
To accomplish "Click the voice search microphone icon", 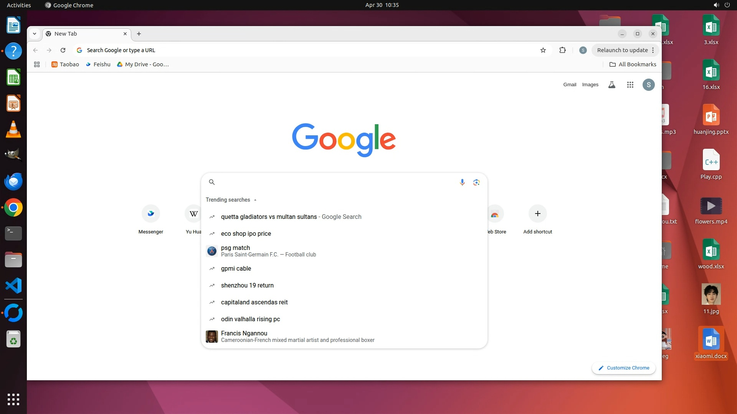I will point(462,182).
